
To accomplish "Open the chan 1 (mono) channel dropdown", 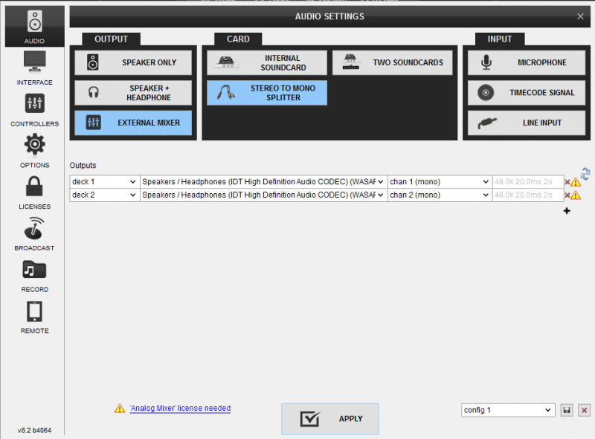I will [440, 181].
